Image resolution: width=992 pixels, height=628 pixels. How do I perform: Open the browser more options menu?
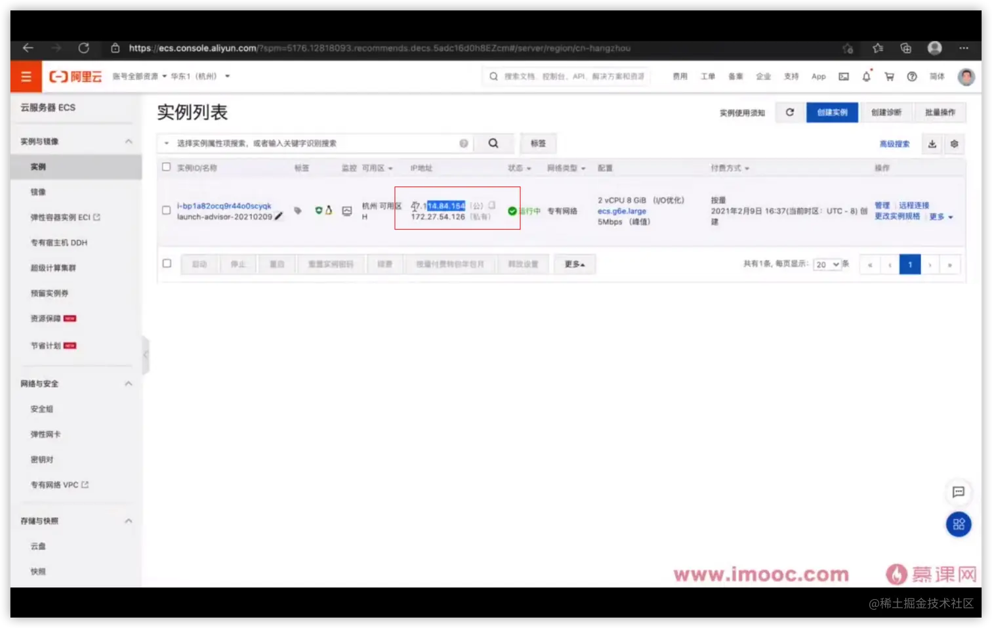coord(963,48)
